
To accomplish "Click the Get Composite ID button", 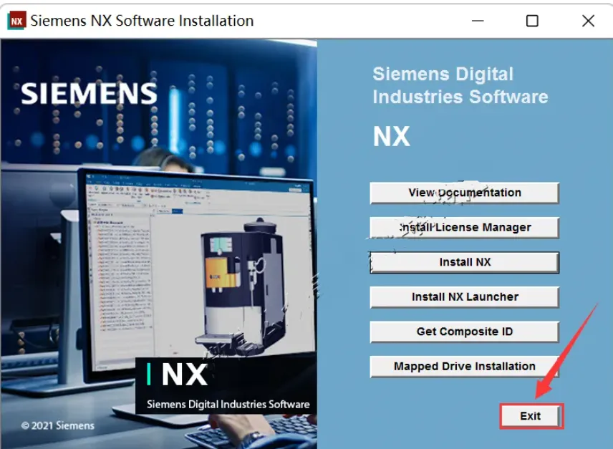I will click(x=465, y=332).
